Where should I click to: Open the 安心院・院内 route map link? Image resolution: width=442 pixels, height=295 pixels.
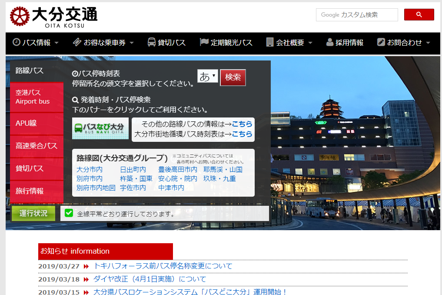pos(178,179)
